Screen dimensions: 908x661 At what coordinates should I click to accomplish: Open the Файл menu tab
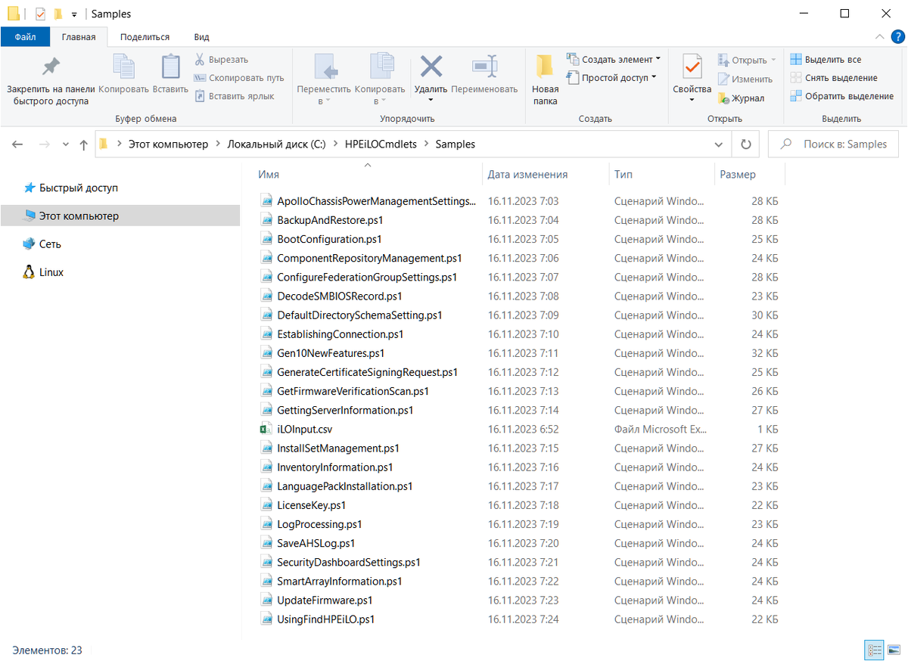click(25, 36)
